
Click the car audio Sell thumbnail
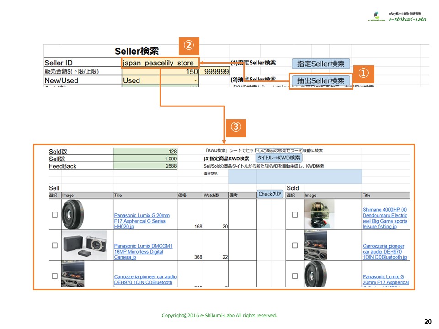click(x=73, y=274)
